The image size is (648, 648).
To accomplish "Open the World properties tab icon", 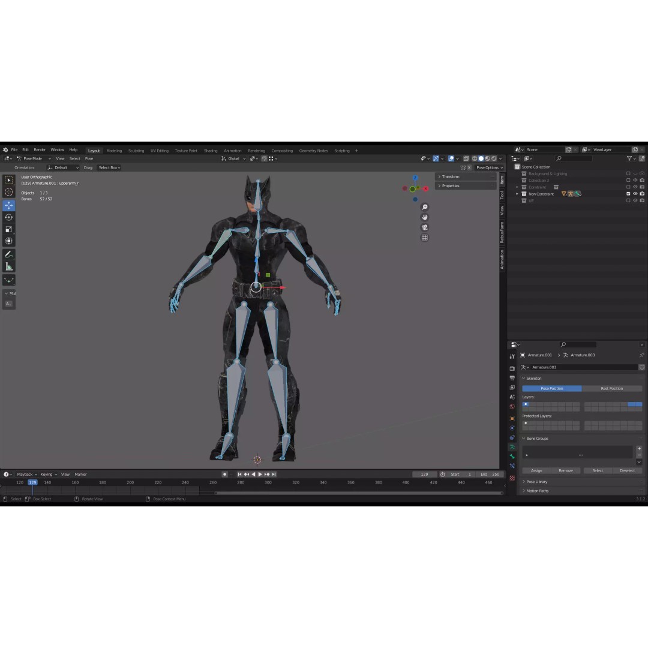I will click(x=512, y=407).
